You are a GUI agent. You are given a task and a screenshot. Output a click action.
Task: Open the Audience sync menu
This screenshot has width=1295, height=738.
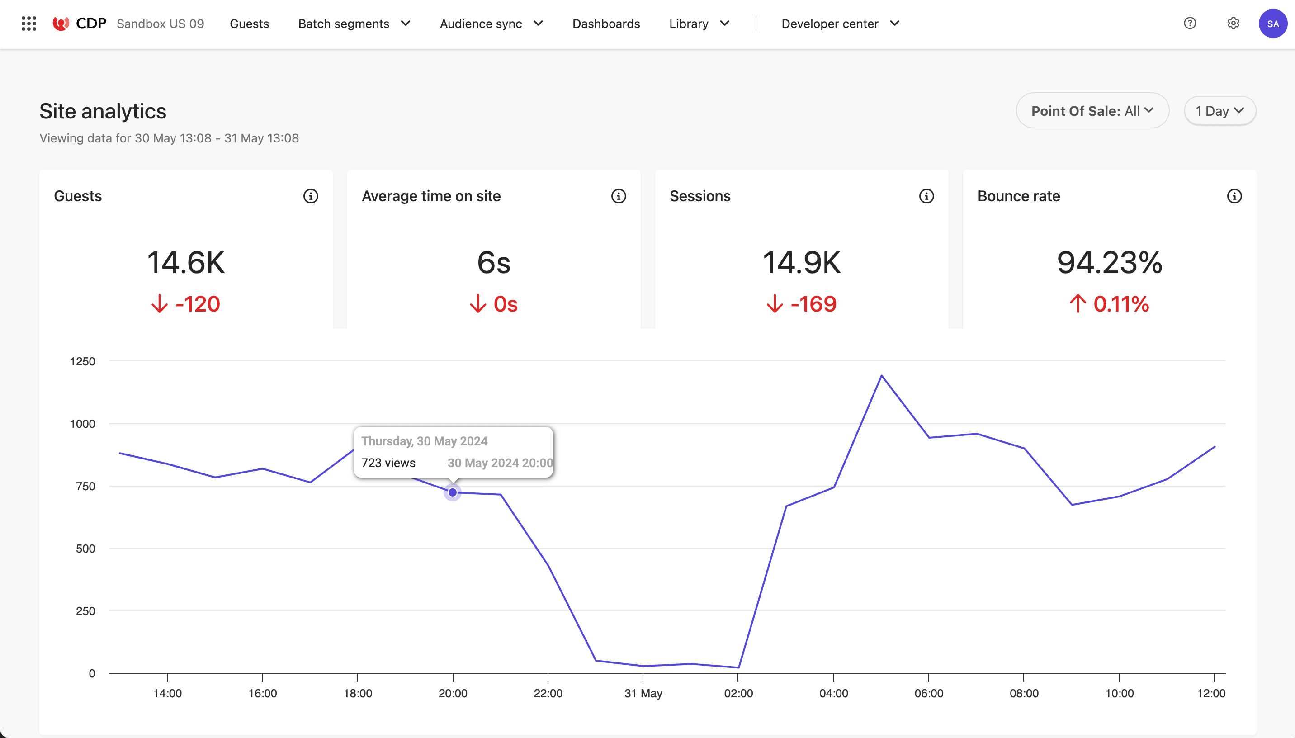(492, 24)
